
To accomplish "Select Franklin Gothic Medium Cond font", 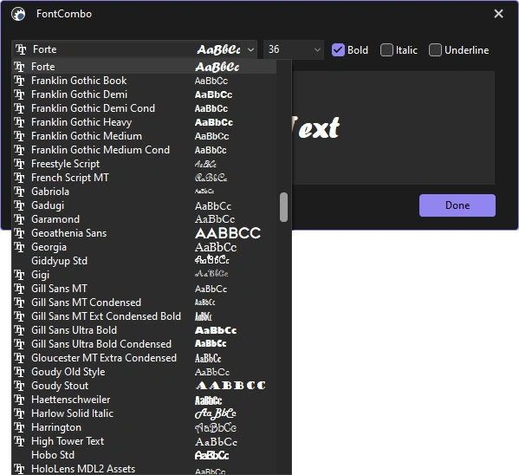I will click(145, 150).
